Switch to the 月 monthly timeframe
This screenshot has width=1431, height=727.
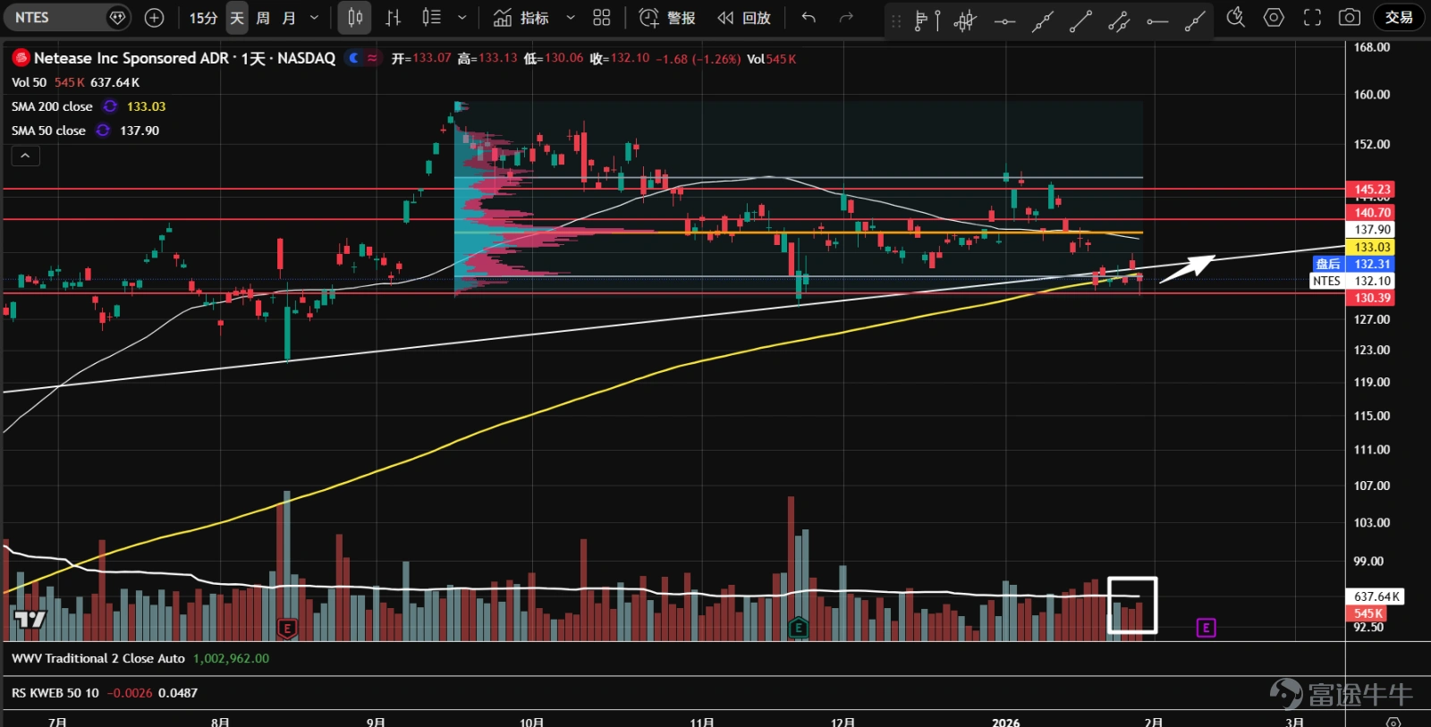pos(289,18)
